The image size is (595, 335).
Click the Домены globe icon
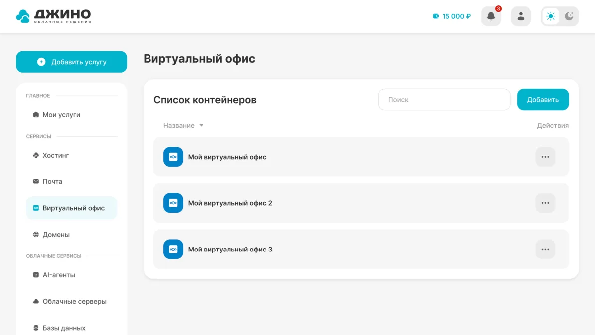[36, 234]
